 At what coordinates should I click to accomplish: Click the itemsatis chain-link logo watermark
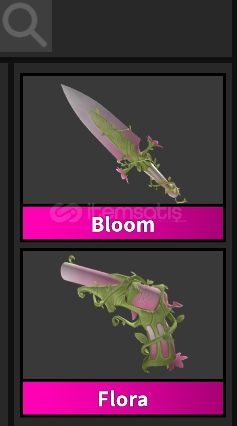pyautogui.click(x=66, y=213)
